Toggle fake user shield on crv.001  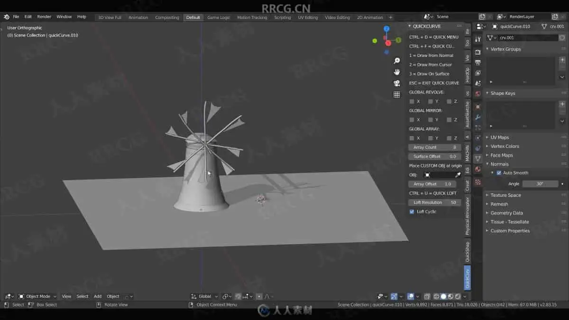(x=562, y=37)
